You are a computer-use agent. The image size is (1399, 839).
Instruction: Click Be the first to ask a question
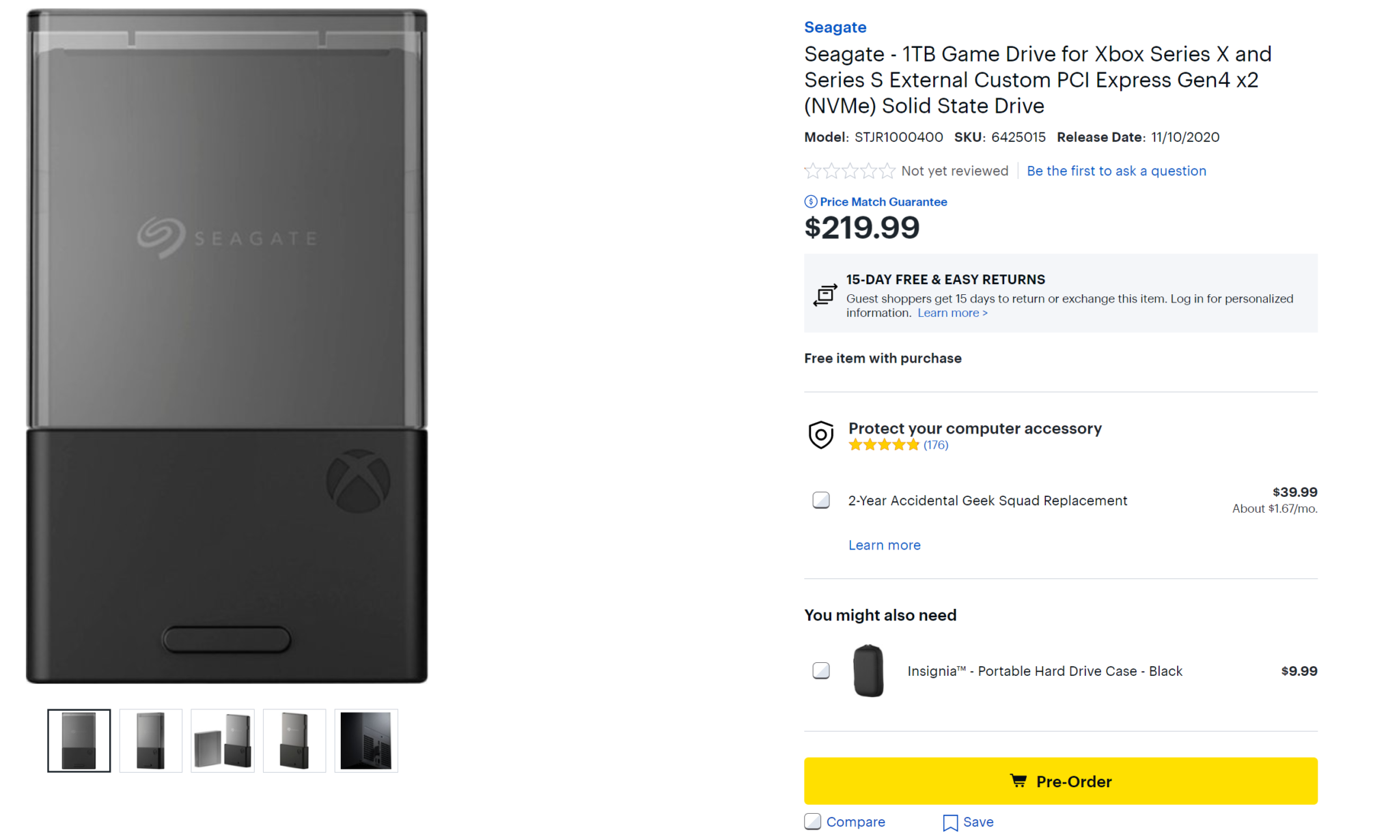point(1116,171)
